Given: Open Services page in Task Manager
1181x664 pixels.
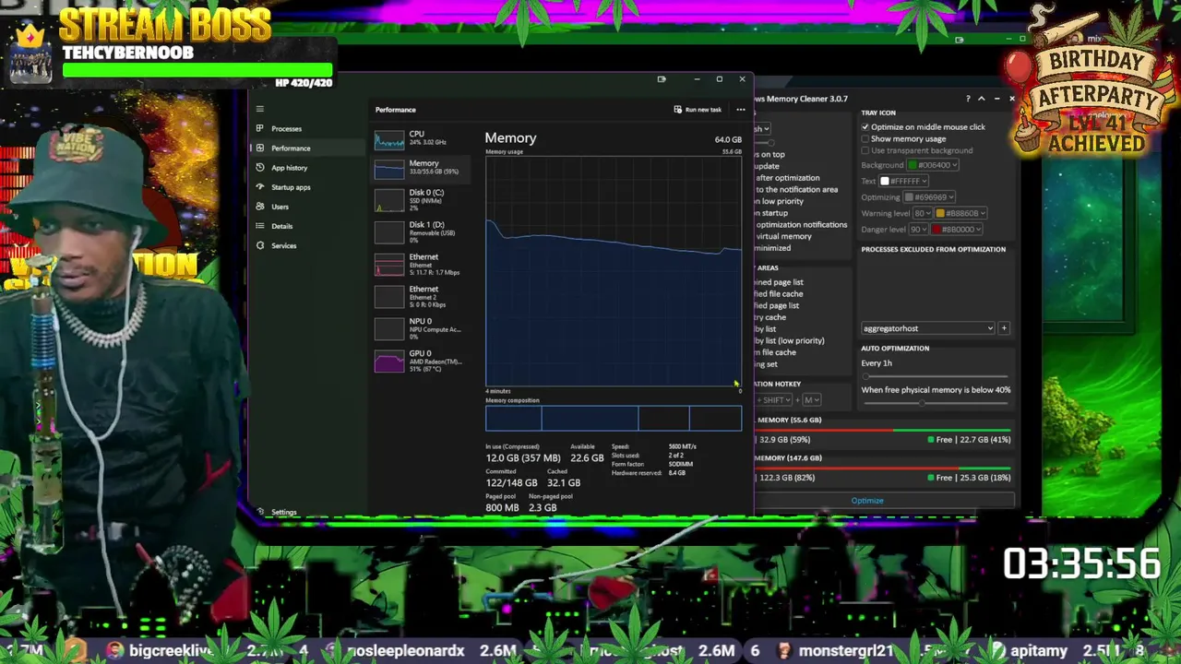Looking at the screenshot, I should click(x=307, y=245).
